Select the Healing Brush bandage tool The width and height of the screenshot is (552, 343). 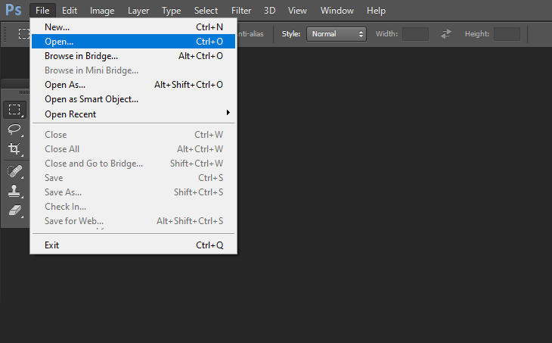[14, 171]
